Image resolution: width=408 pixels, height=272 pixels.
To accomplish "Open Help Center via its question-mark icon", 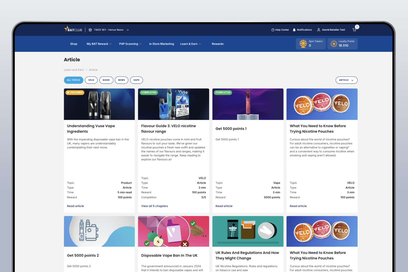I will click(273, 30).
